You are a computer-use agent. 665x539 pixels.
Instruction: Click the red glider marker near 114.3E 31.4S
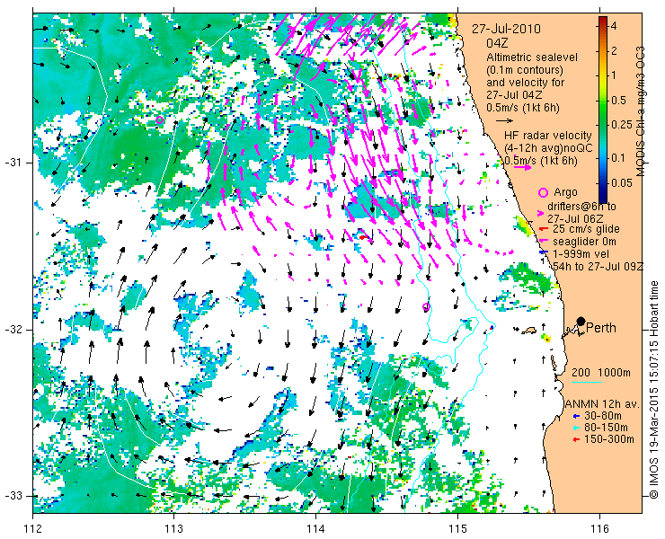pos(363,237)
